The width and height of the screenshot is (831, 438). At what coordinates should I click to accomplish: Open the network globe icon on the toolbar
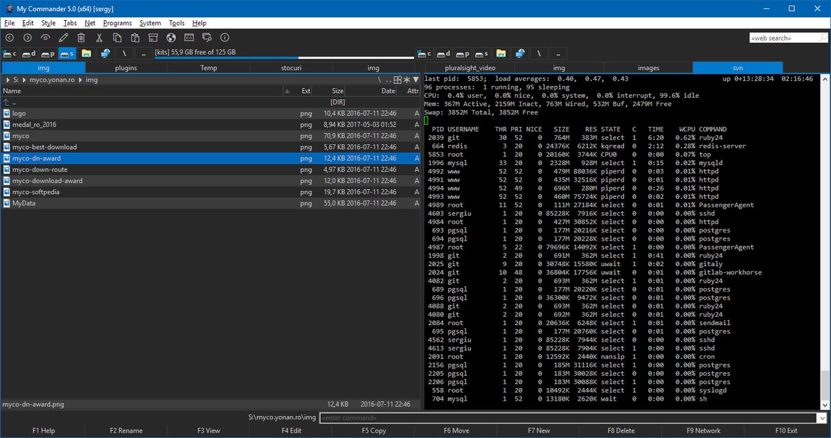point(170,37)
